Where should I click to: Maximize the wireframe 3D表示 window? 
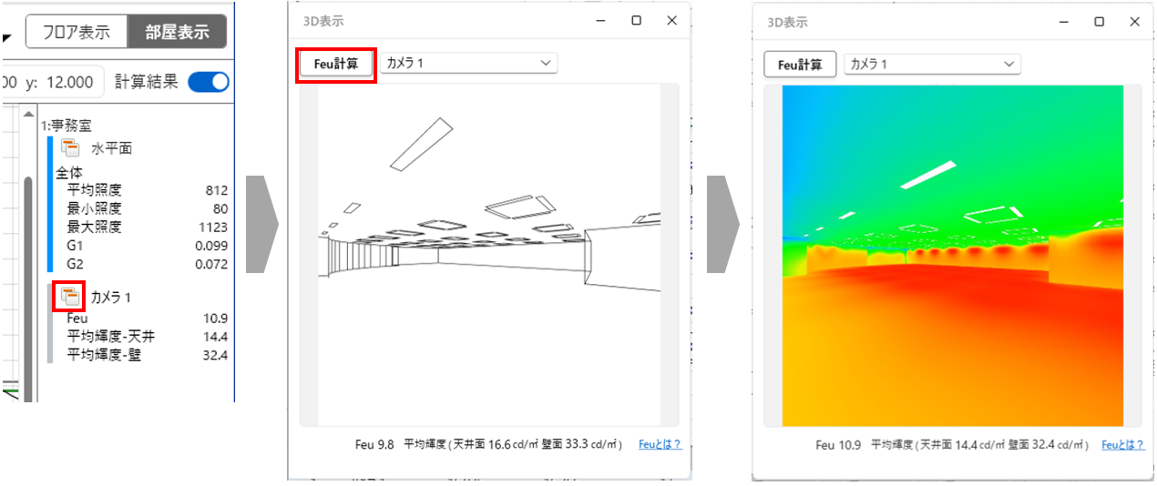636,20
